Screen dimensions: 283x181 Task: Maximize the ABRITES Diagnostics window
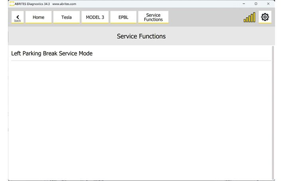pos(256,4)
